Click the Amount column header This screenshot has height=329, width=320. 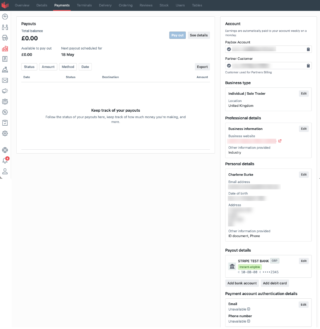(x=202, y=77)
